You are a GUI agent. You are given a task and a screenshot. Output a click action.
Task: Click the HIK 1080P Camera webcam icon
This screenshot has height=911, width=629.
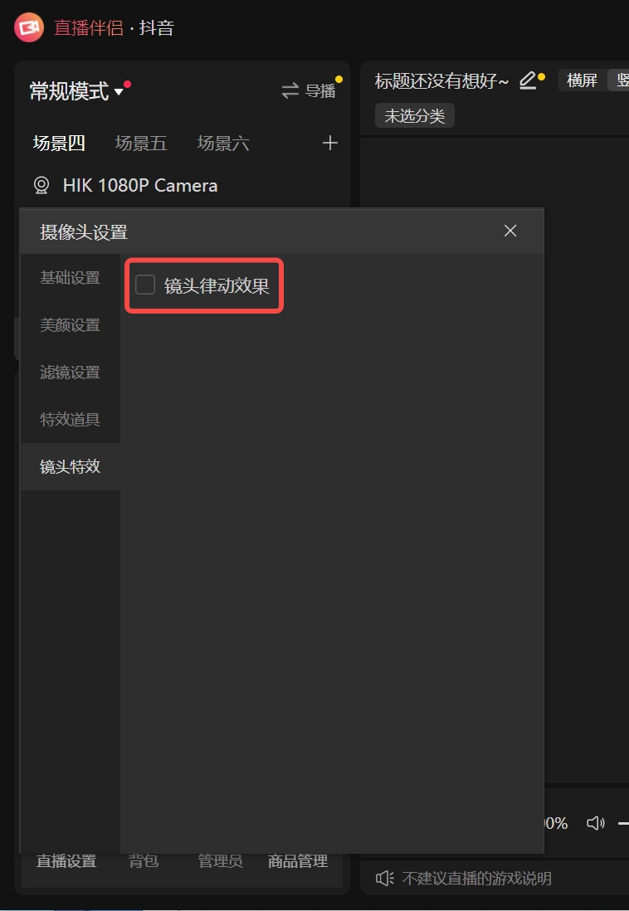pos(41,185)
